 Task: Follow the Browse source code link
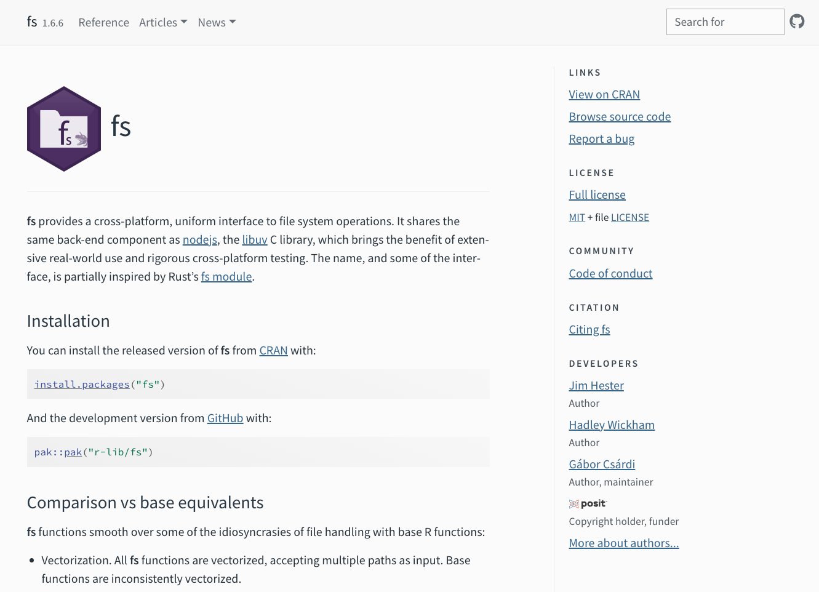pyautogui.click(x=619, y=116)
